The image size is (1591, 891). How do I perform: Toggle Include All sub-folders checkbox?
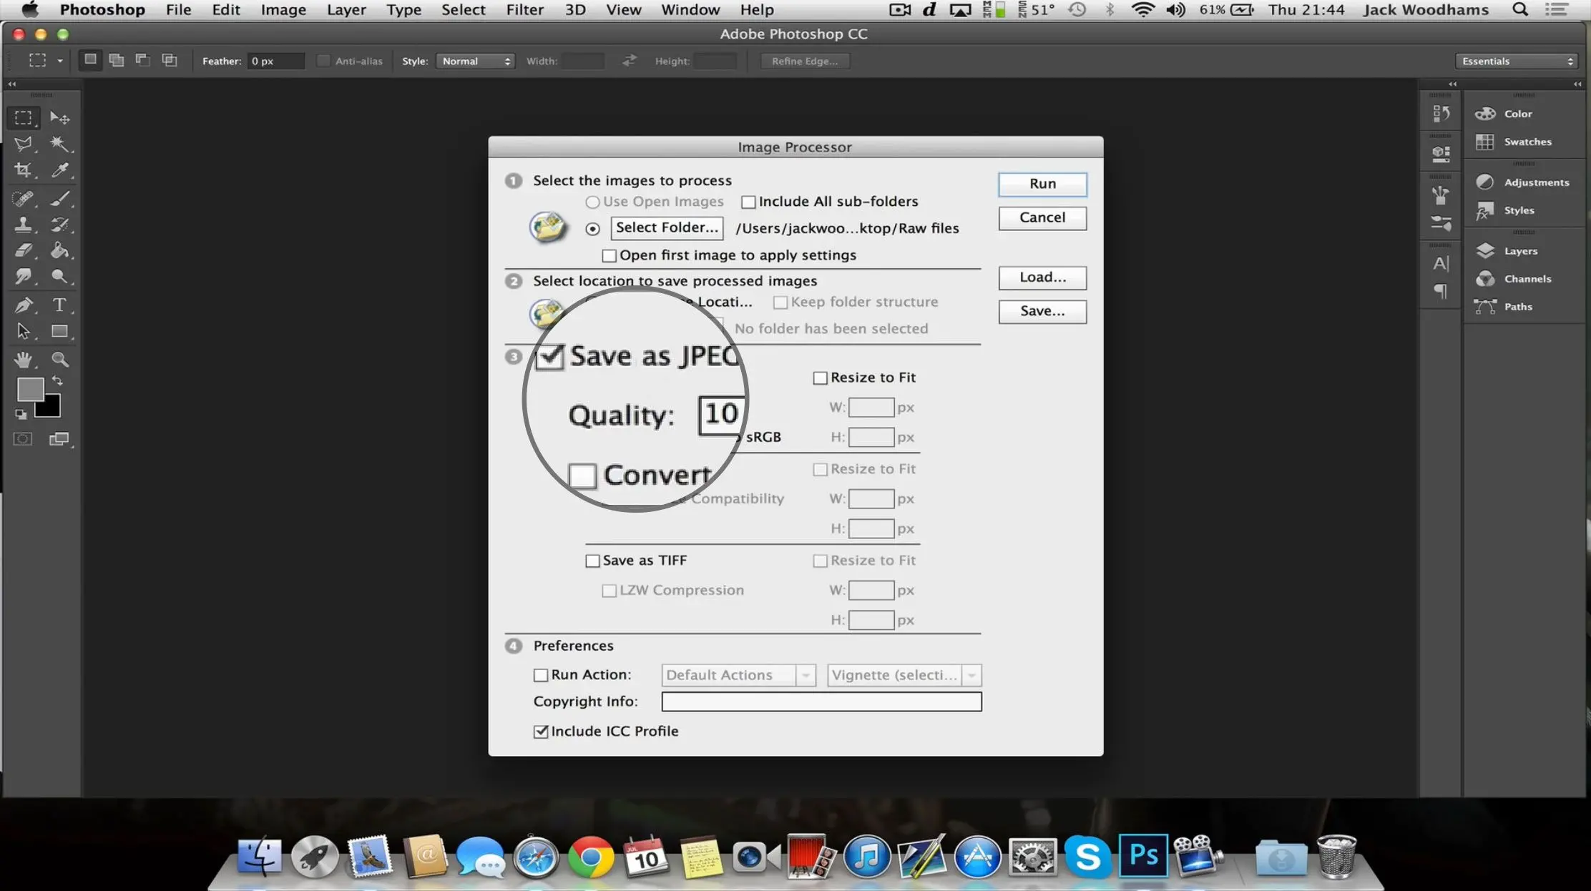pos(748,201)
